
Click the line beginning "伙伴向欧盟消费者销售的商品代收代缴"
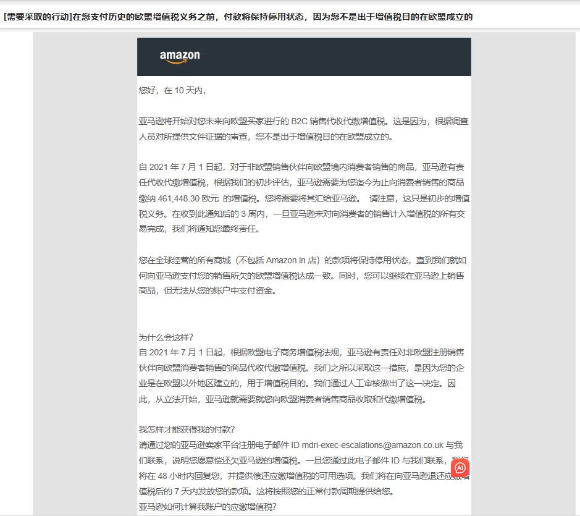301,368
